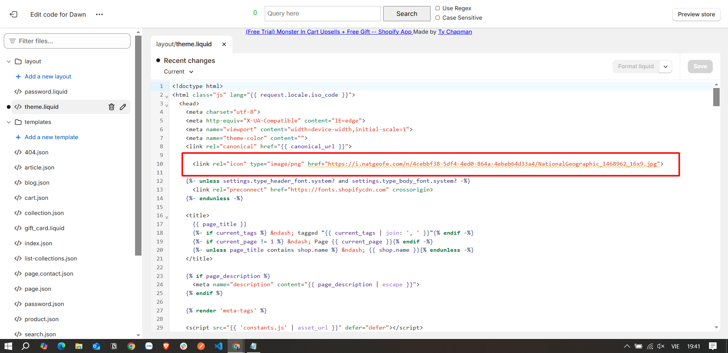Launch Microsoft Edge from the taskbar

click(61, 346)
